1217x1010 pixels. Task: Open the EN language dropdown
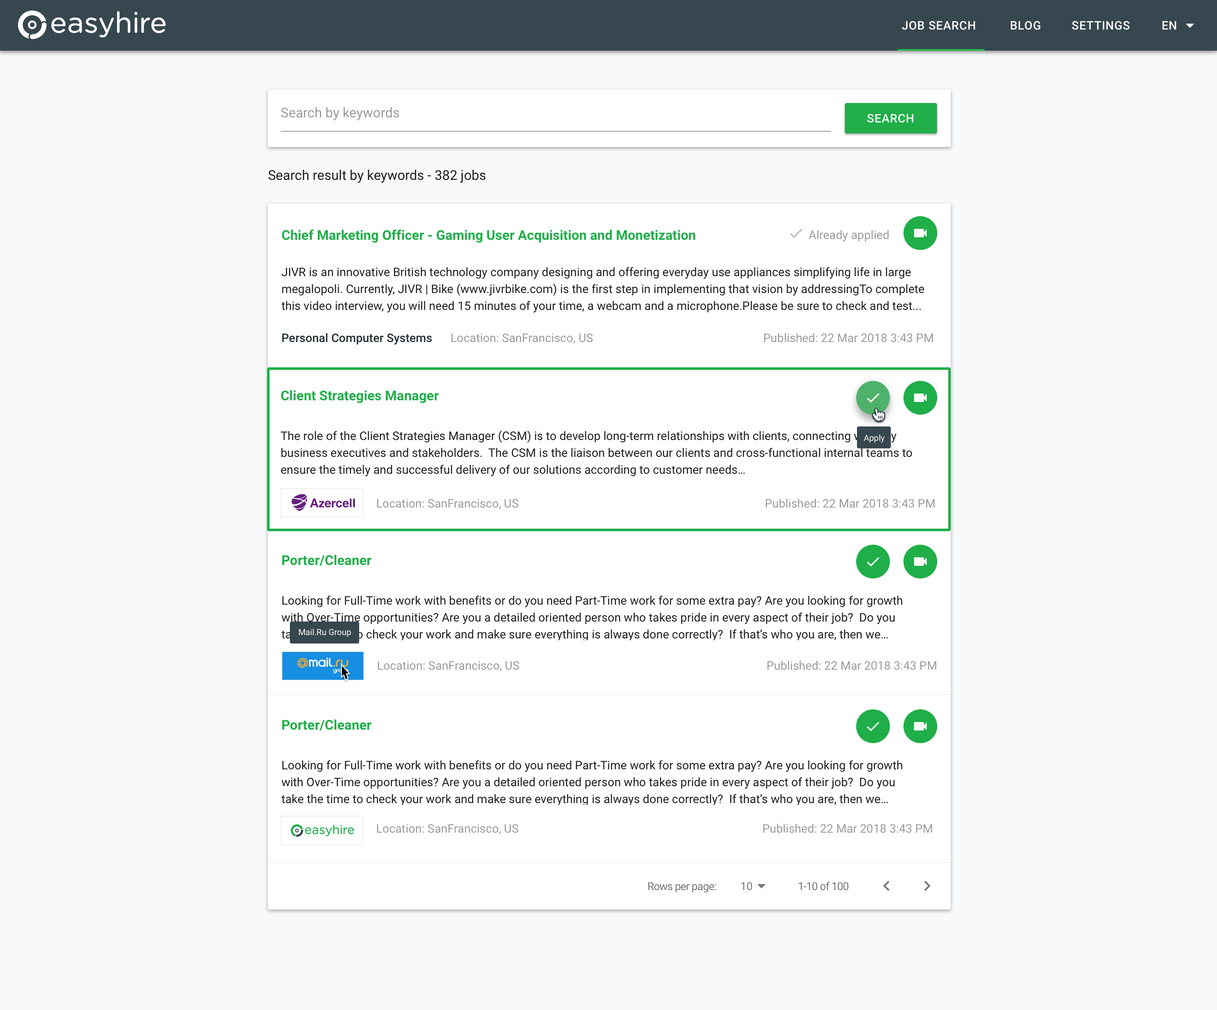[x=1177, y=25]
